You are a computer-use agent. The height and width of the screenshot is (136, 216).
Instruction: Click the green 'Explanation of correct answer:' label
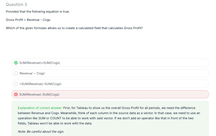[40, 108]
